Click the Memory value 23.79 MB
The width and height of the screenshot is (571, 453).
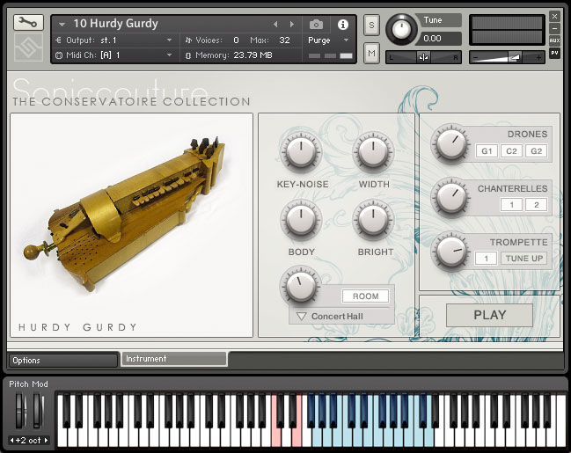253,55
